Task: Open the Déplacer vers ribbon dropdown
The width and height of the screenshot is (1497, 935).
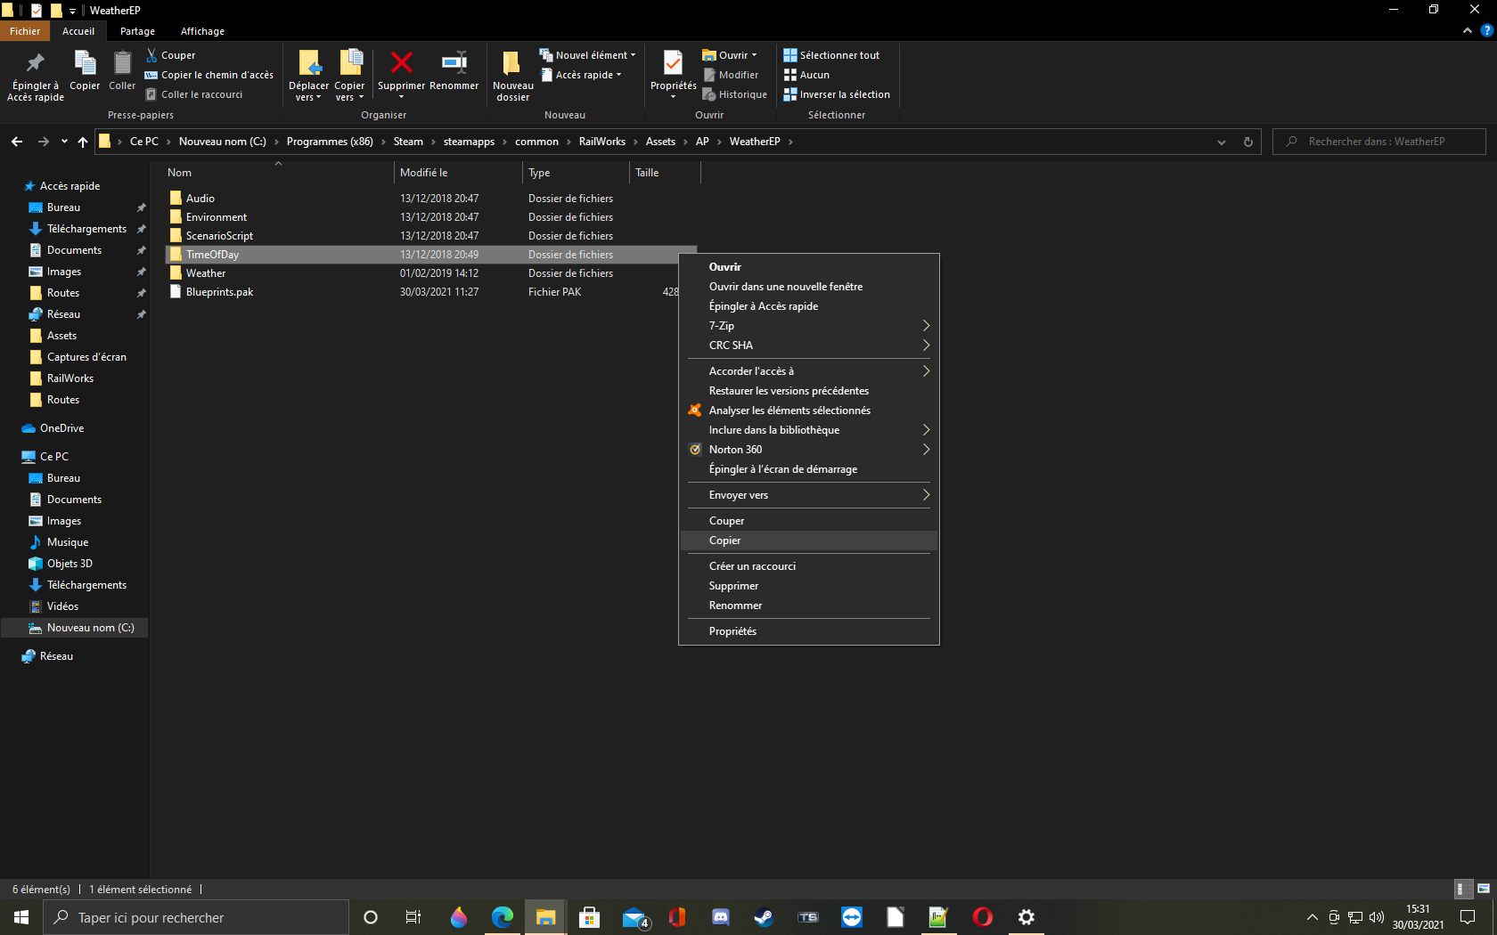Action: coord(309,76)
